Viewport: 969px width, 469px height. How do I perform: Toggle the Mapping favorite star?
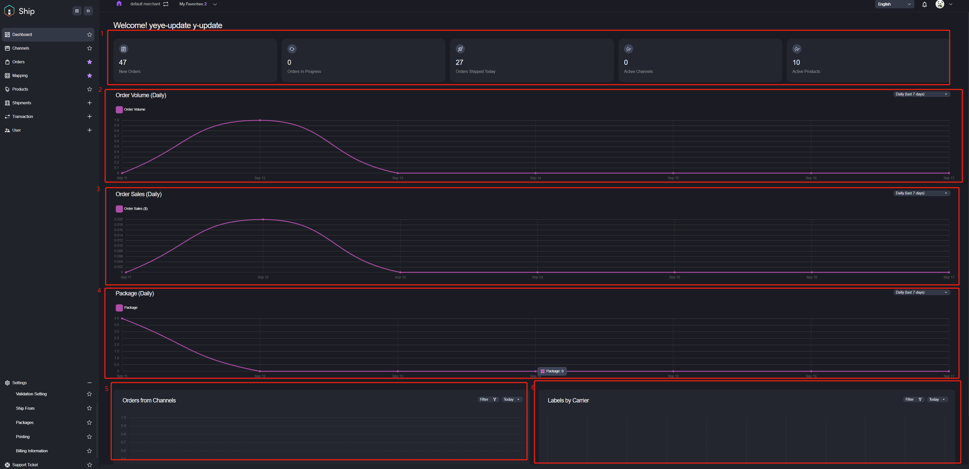click(90, 76)
